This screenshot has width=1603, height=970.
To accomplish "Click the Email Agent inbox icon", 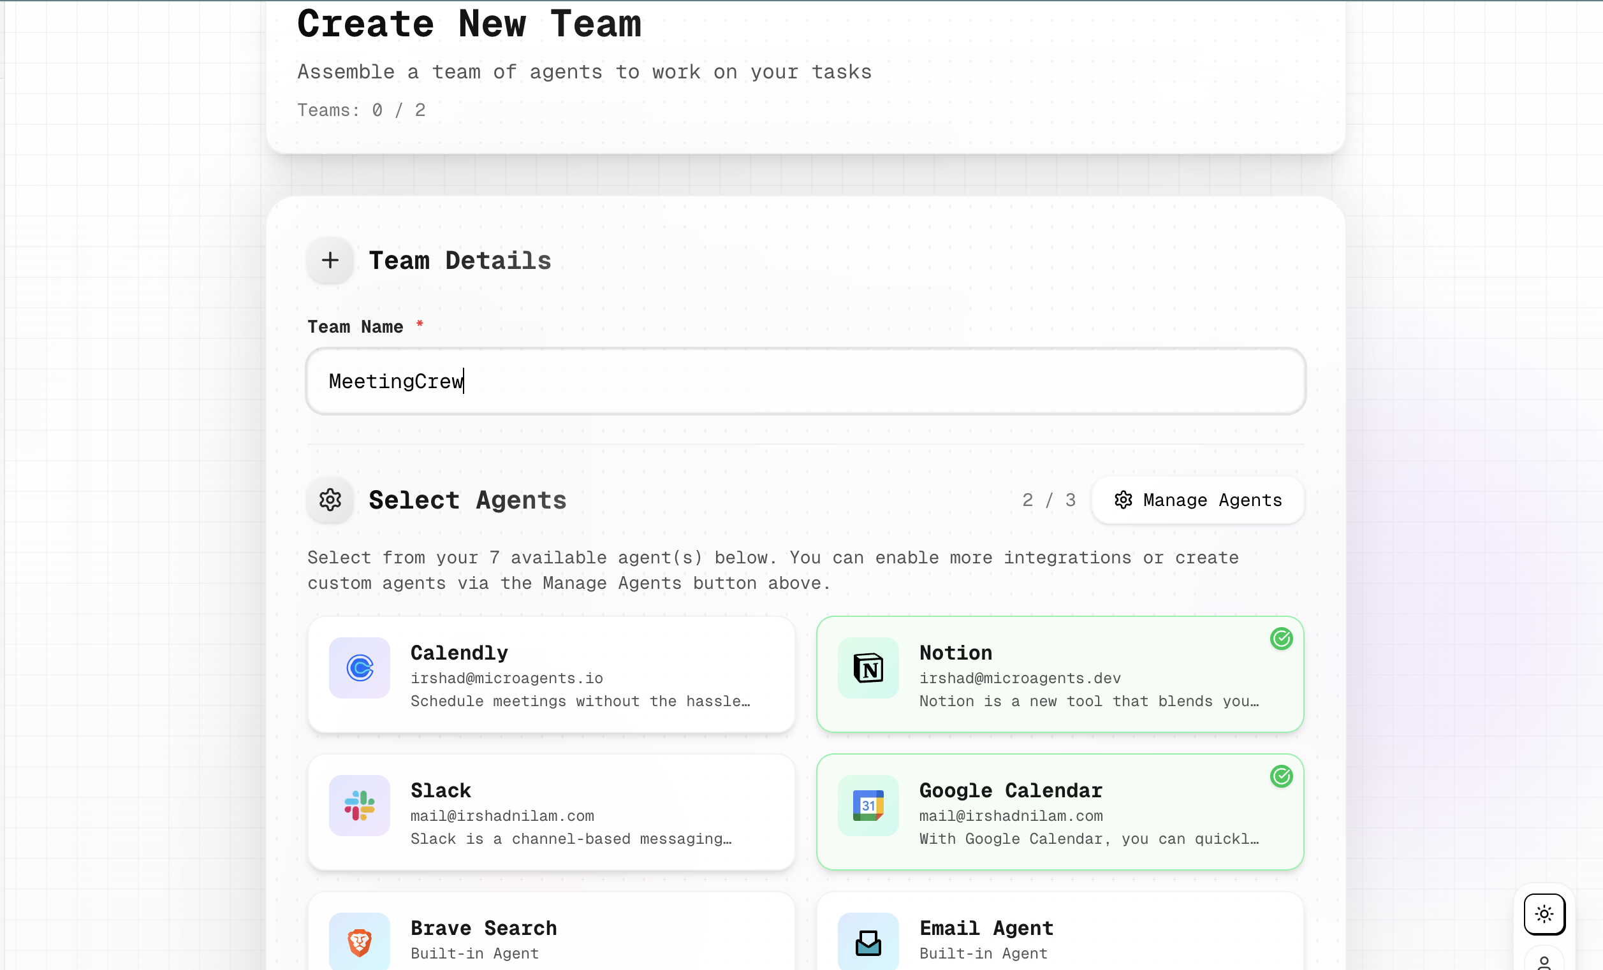I will tap(868, 942).
